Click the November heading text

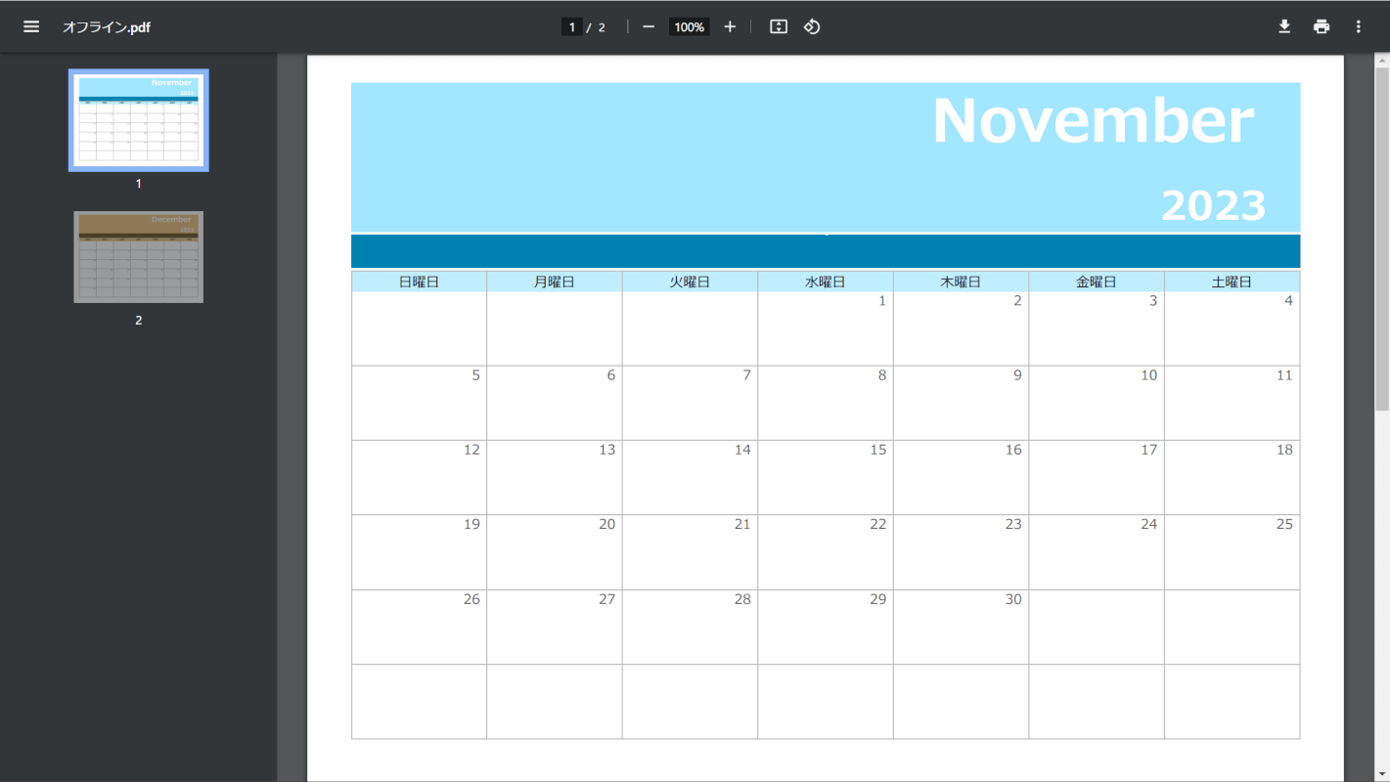(1093, 121)
